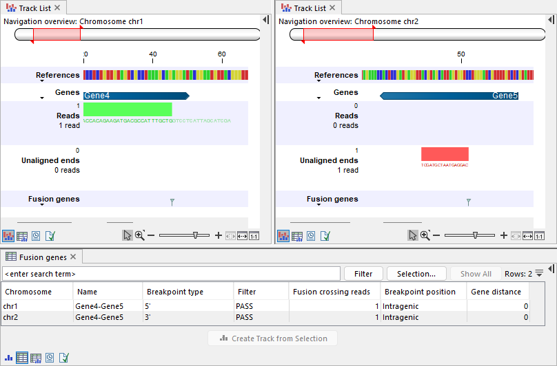Show track view in chr2 Track List

[283, 236]
